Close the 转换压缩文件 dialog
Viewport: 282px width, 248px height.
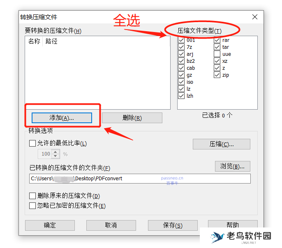255,17
